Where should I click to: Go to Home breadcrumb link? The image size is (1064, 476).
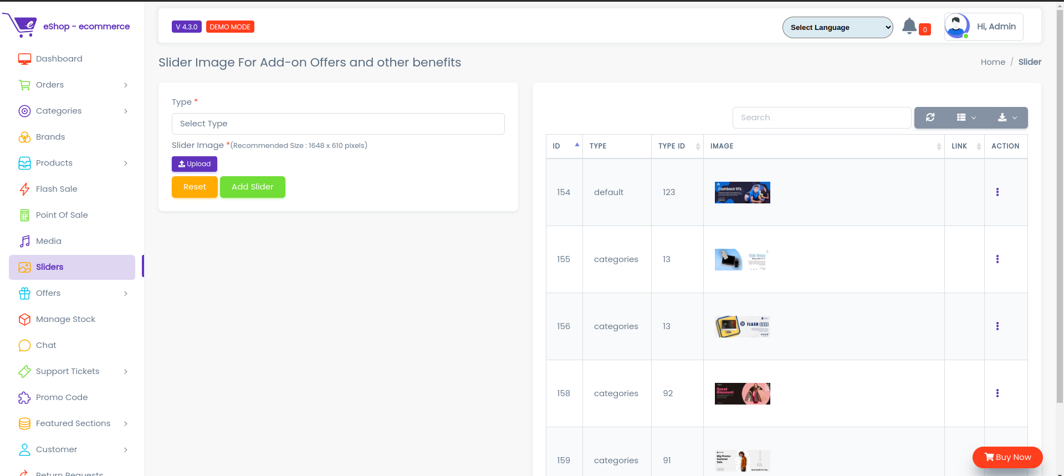click(x=993, y=62)
